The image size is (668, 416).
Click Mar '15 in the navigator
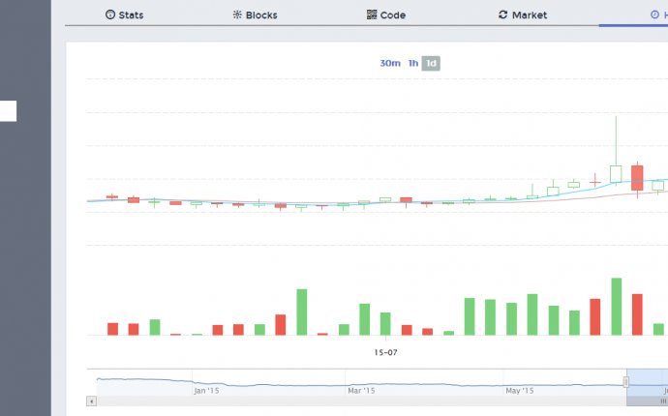point(361,391)
